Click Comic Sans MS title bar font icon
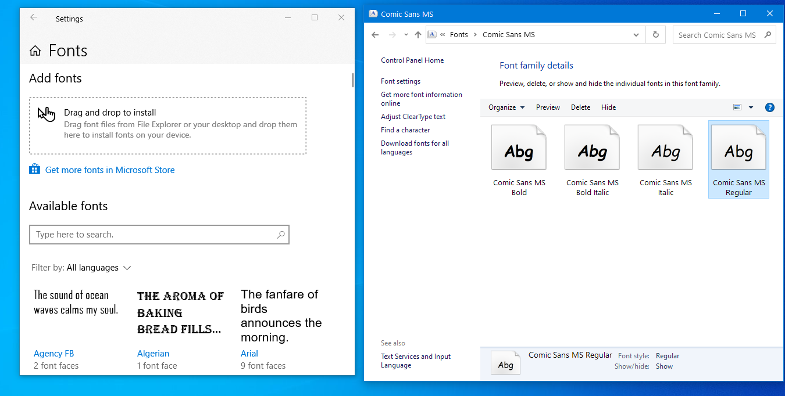 [373, 14]
